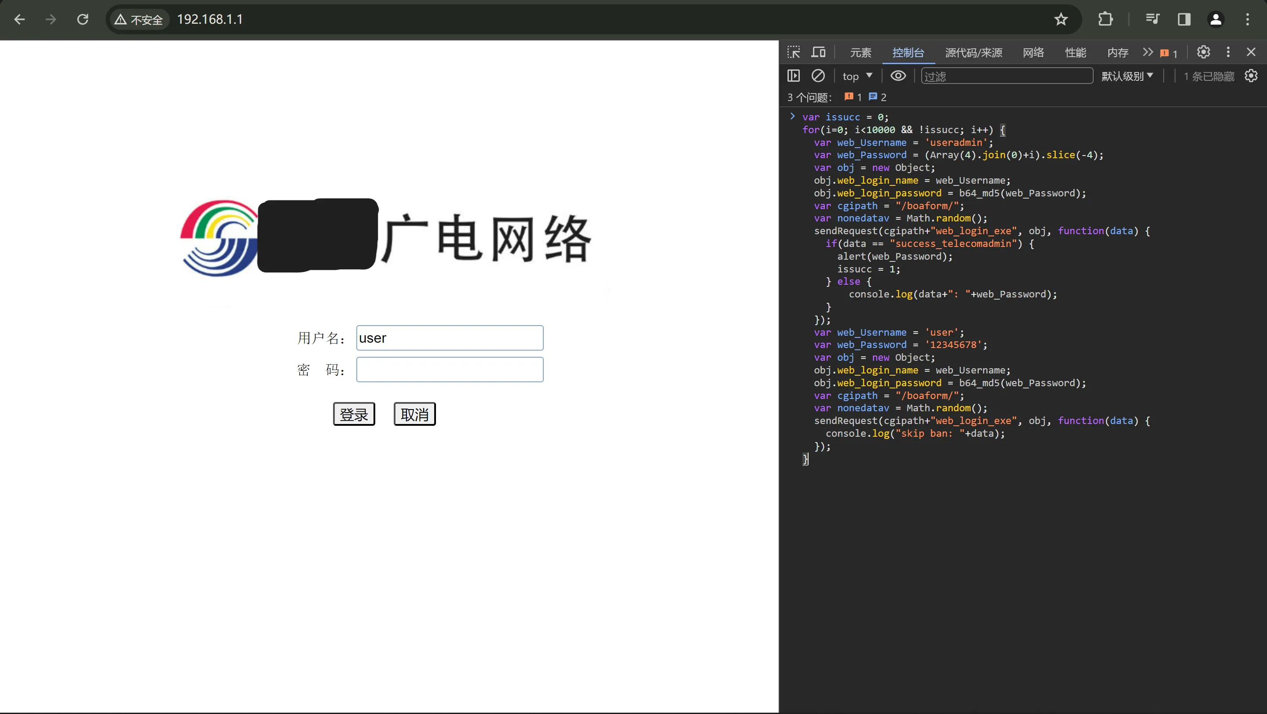This screenshot has height=714, width=1267.
Task: Expand the top context dropdown
Action: (x=857, y=76)
